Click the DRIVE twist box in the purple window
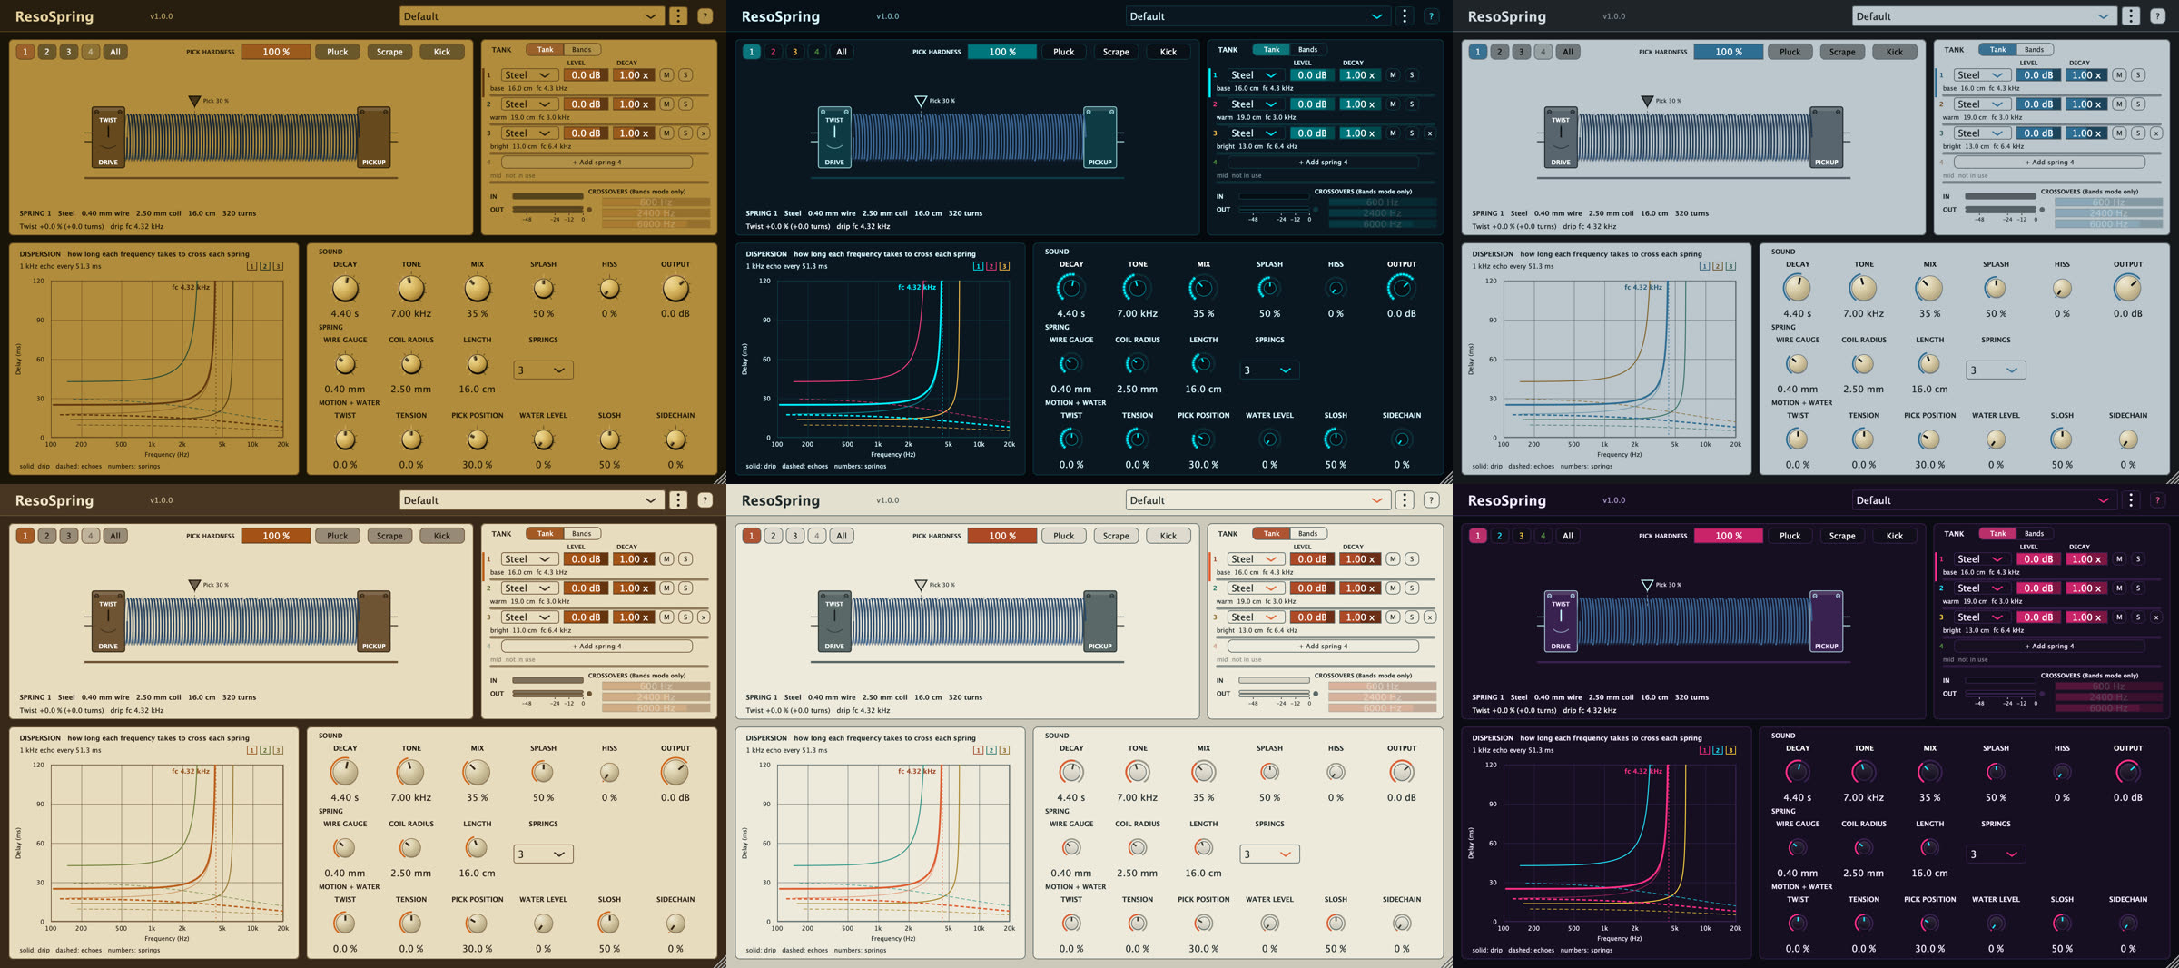This screenshot has width=2179, height=968. pos(1561,621)
